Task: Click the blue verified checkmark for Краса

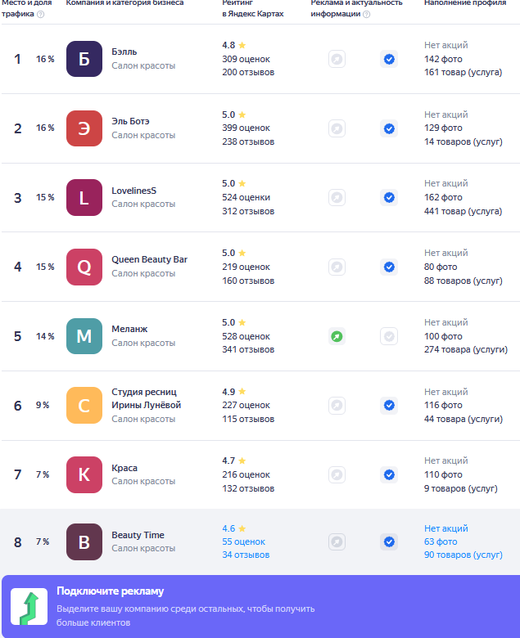Action: pyautogui.click(x=389, y=474)
